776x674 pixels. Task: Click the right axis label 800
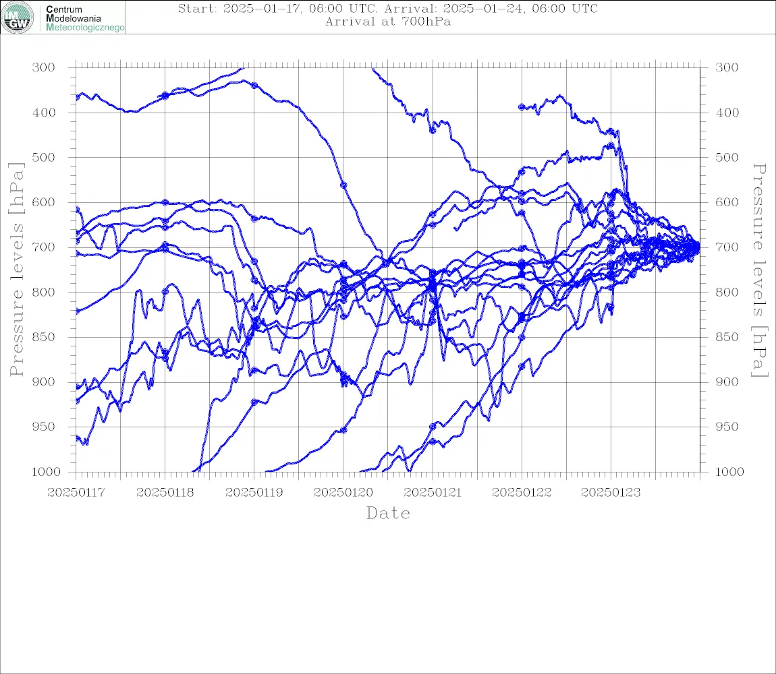[x=727, y=292]
